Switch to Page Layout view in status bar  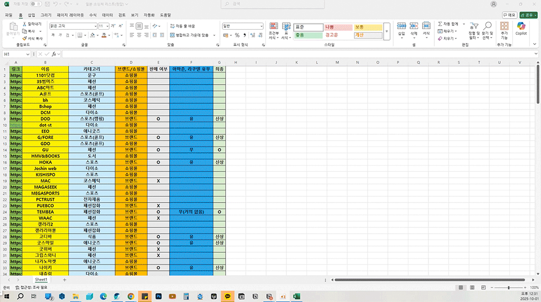coord(472,287)
